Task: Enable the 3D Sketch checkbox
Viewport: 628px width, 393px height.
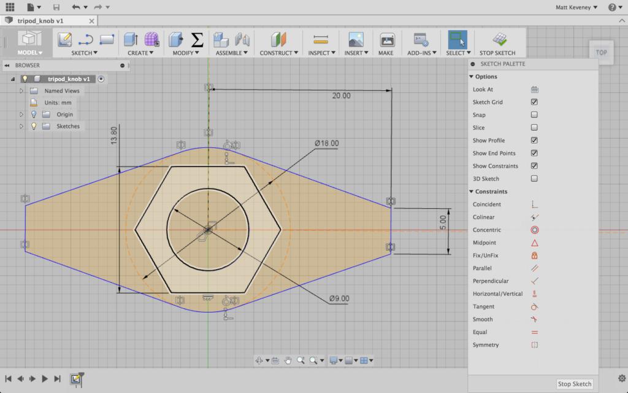Action: pyautogui.click(x=534, y=179)
